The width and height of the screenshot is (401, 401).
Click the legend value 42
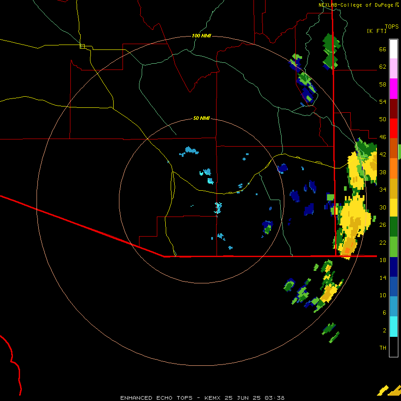(383, 155)
